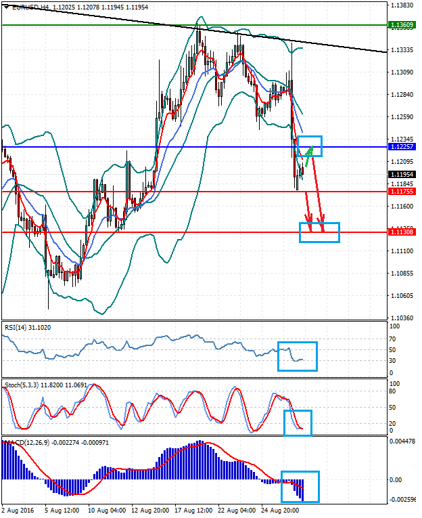Click the red 1.11308 price level label
Screen dimensions: 422x518
[x=402, y=232]
